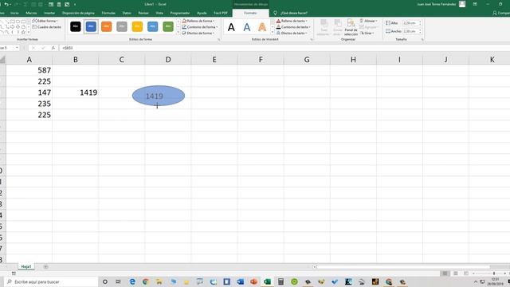Image resolution: width=510 pixels, height=287 pixels.
Task: Add a new sheet with plus button
Action: (45, 267)
